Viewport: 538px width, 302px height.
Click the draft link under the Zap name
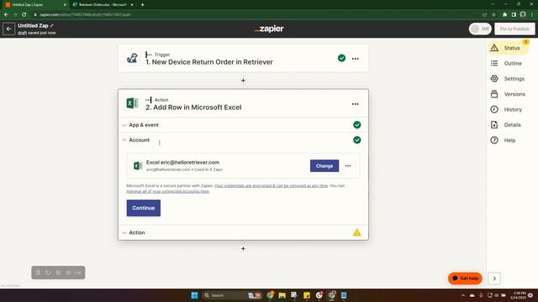[23, 33]
